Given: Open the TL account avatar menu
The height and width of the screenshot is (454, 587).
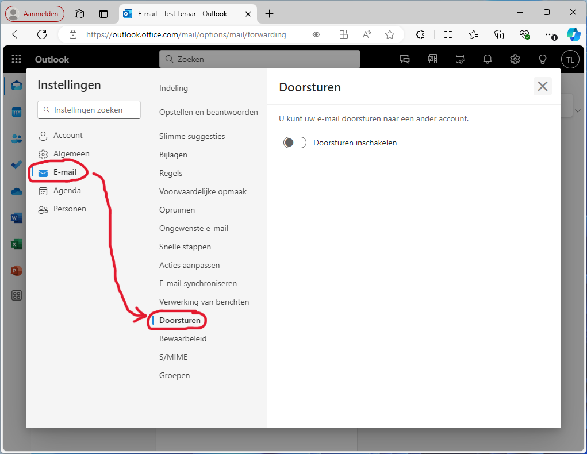Looking at the screenshot, I should [x=570, y=59].
